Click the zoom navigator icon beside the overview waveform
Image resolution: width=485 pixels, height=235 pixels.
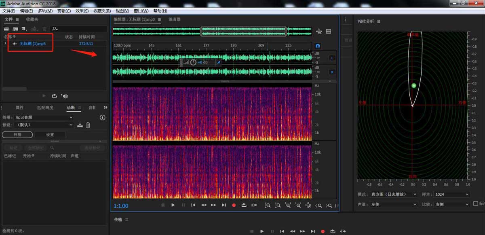(x=319, y=32)
